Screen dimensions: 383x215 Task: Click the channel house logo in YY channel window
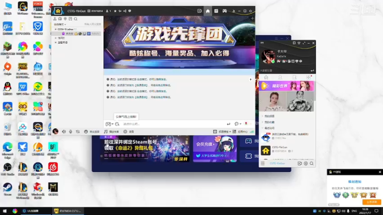[x=58, y=11]
